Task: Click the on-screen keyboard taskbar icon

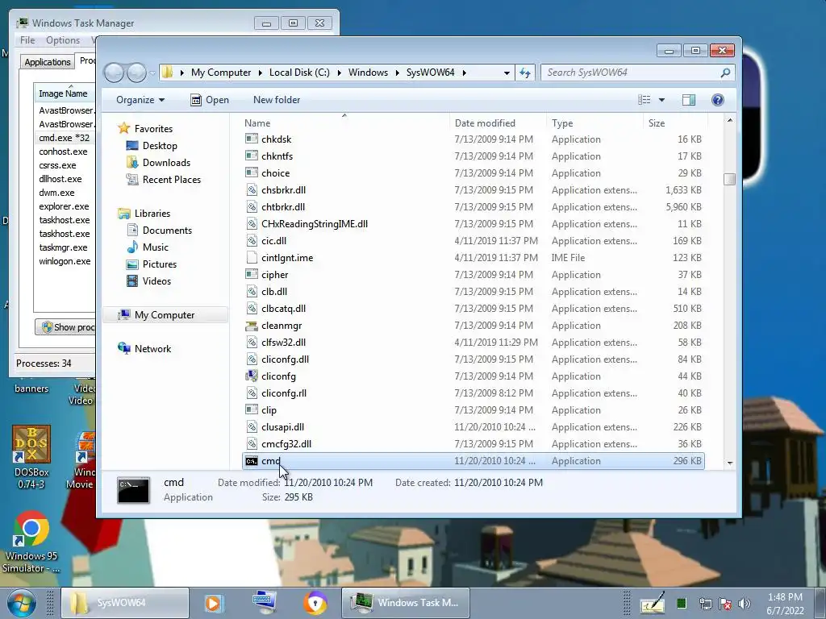Action: tap(265, 603)
